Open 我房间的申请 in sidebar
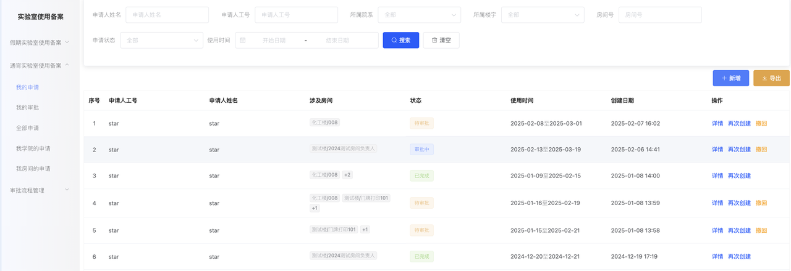The width and height of the screenshot is (791, 271). coord(33,169)
